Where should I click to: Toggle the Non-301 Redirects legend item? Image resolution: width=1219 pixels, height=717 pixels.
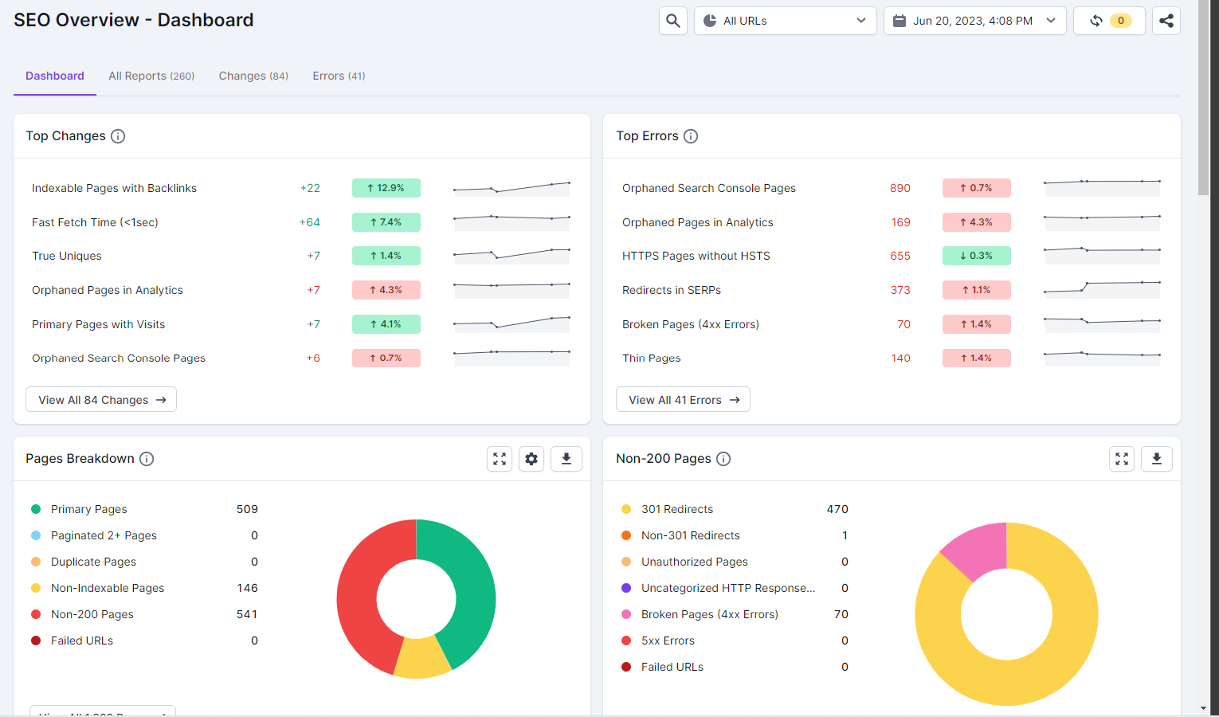680,535
